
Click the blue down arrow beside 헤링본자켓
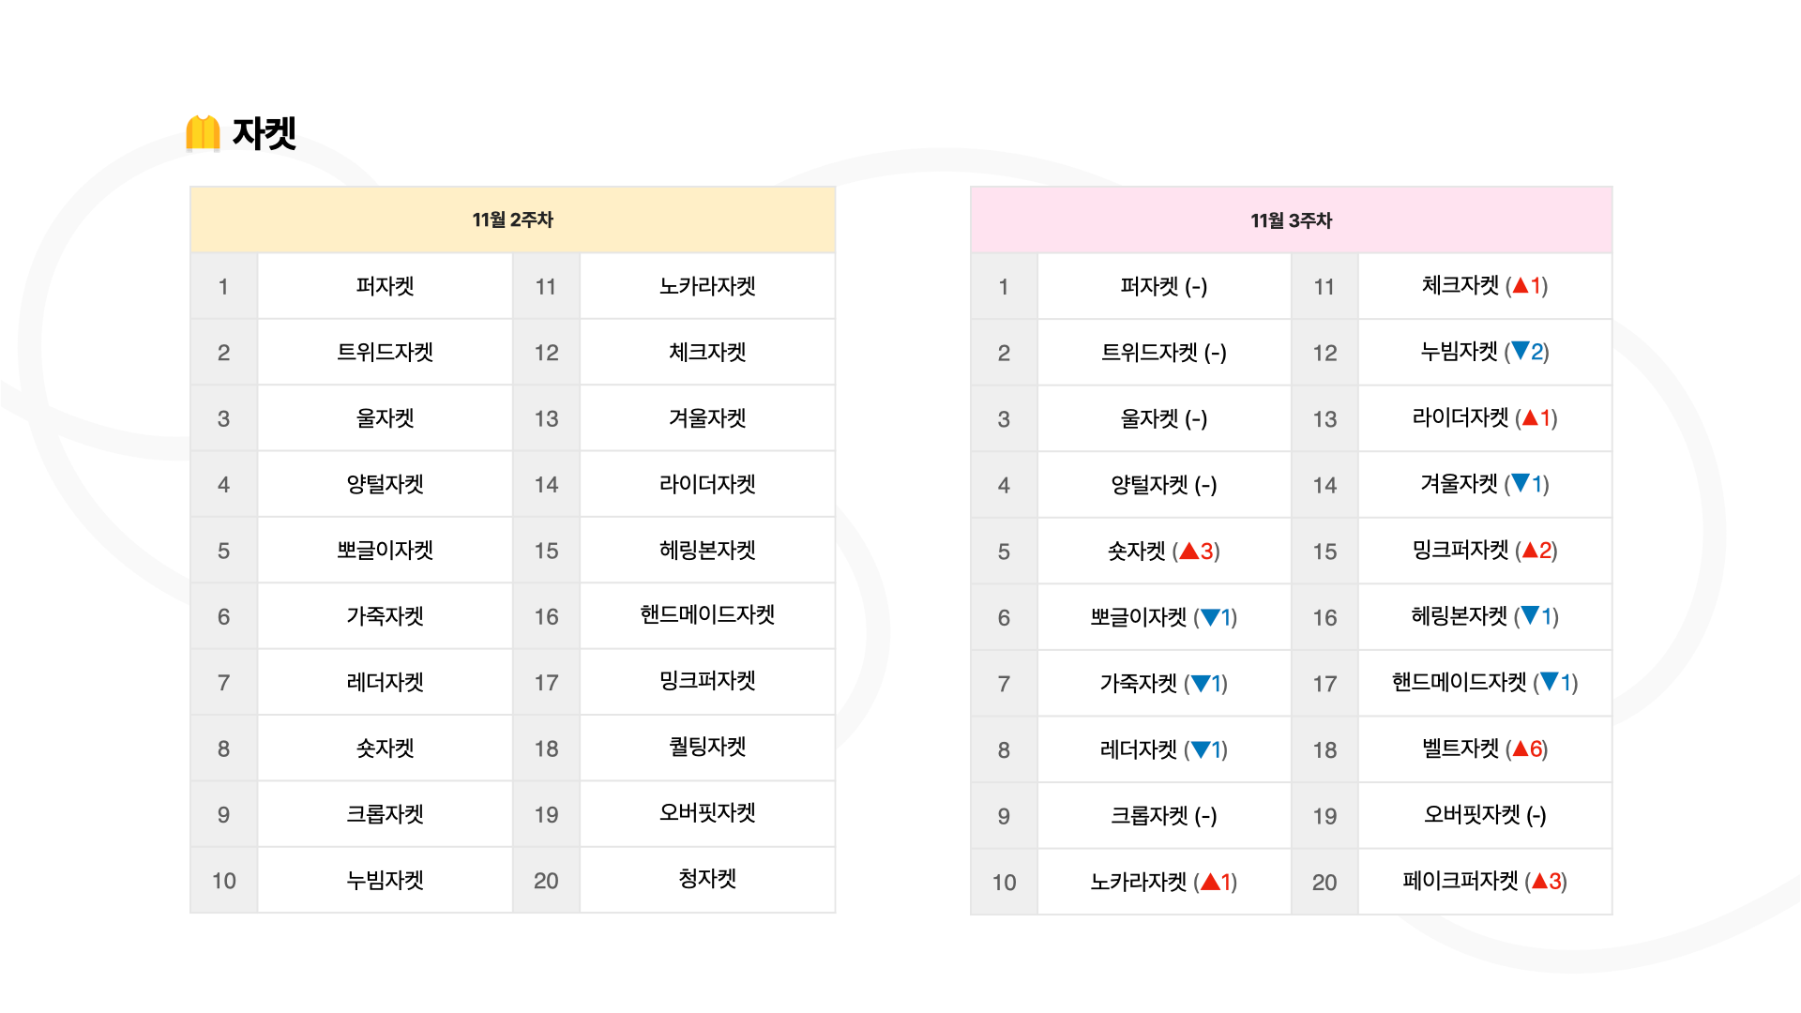[x=1530, y=615]
